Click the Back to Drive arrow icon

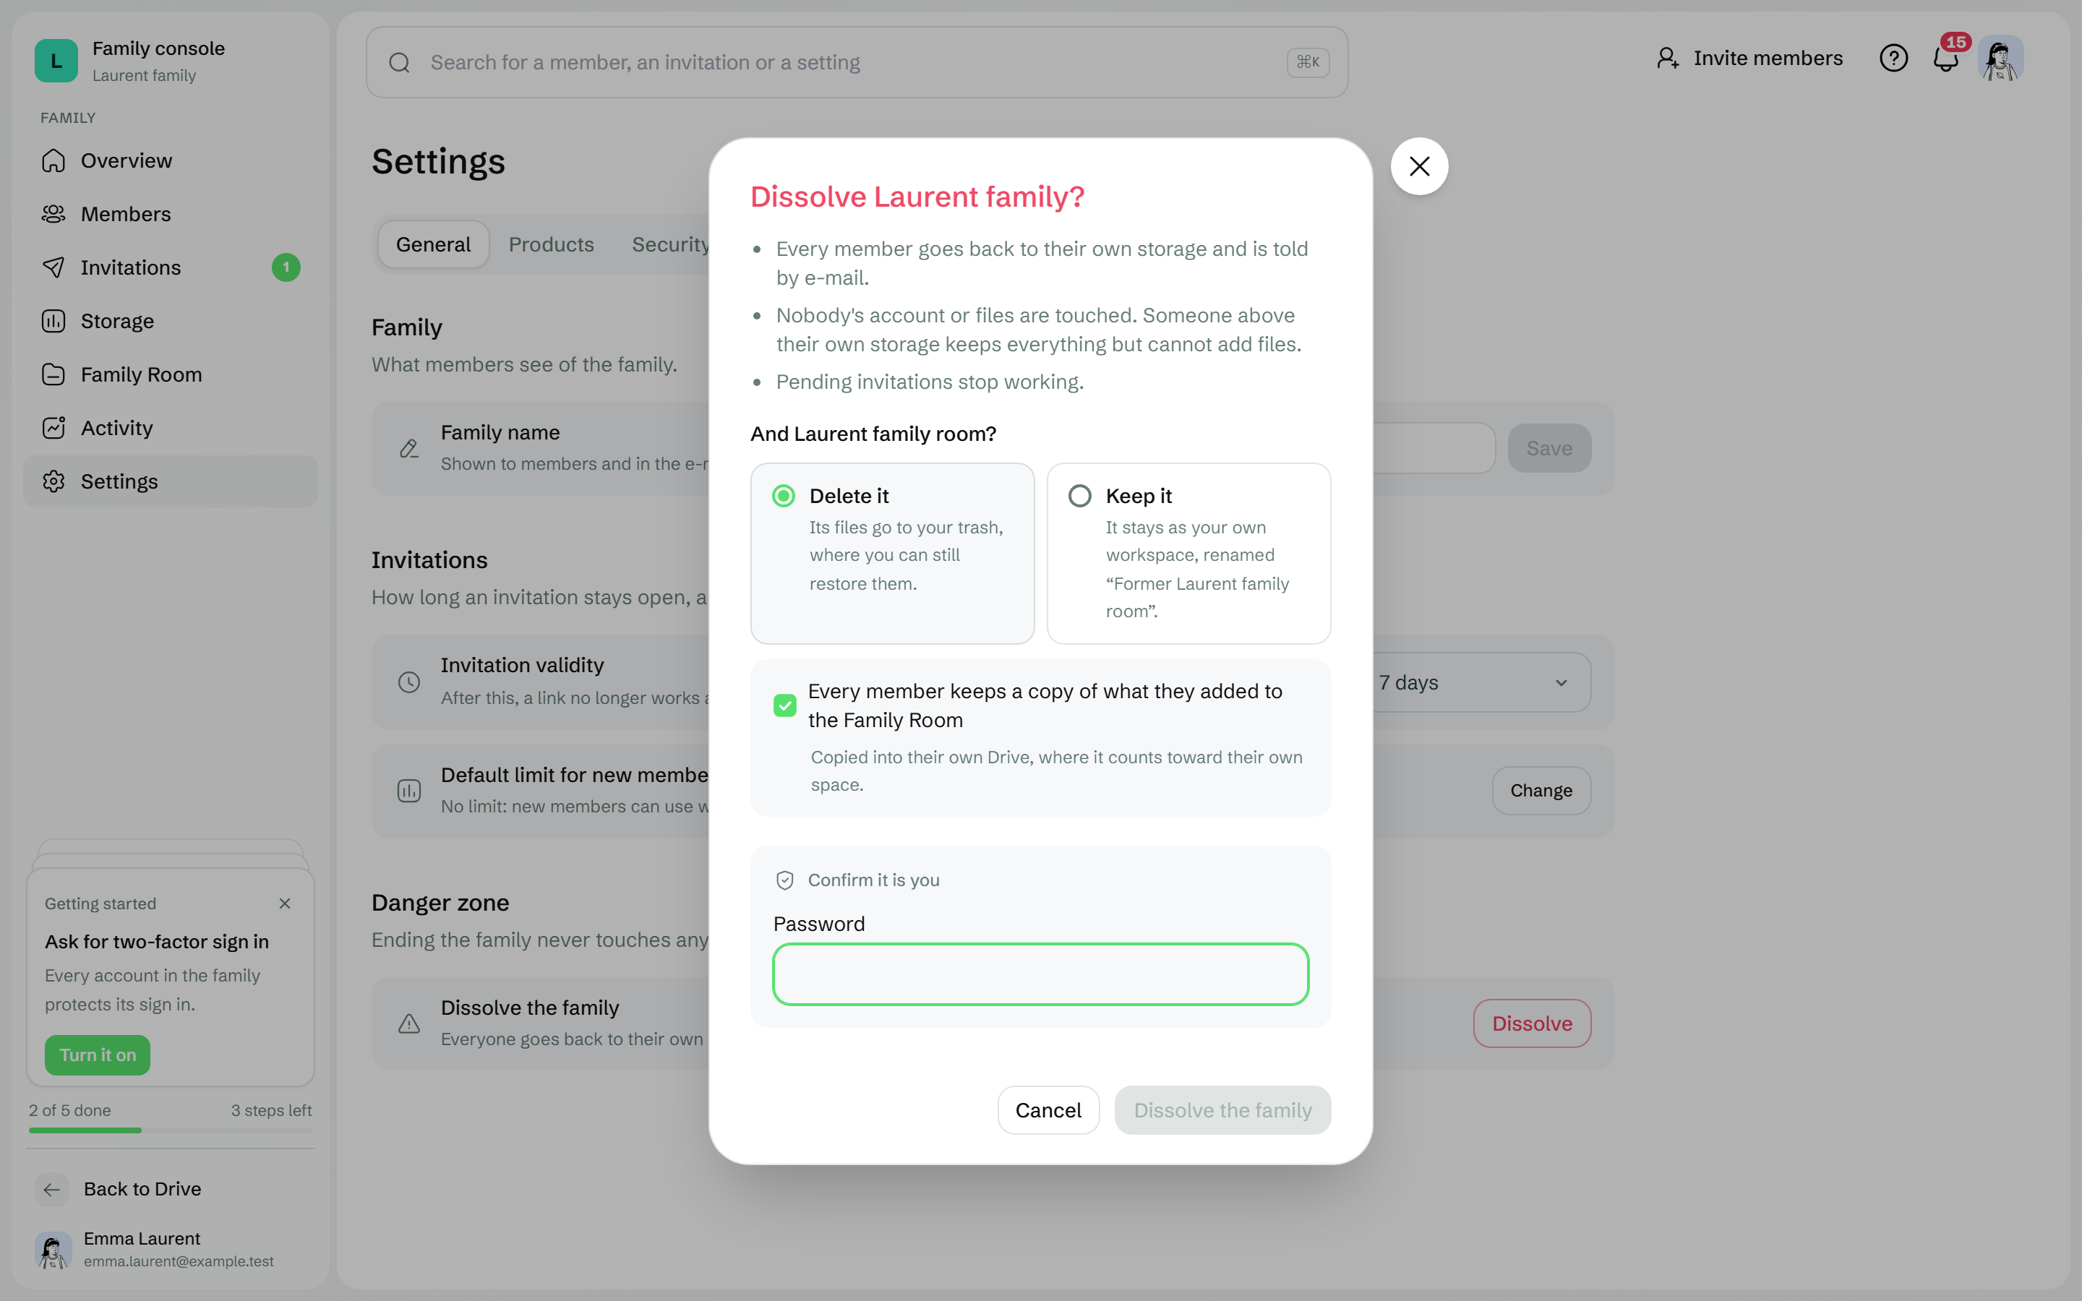pyautogui.click(x=51, y=1189)
